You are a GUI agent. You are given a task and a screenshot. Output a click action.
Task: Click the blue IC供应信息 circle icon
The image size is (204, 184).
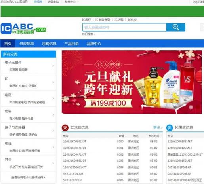(x=170, y=127)
